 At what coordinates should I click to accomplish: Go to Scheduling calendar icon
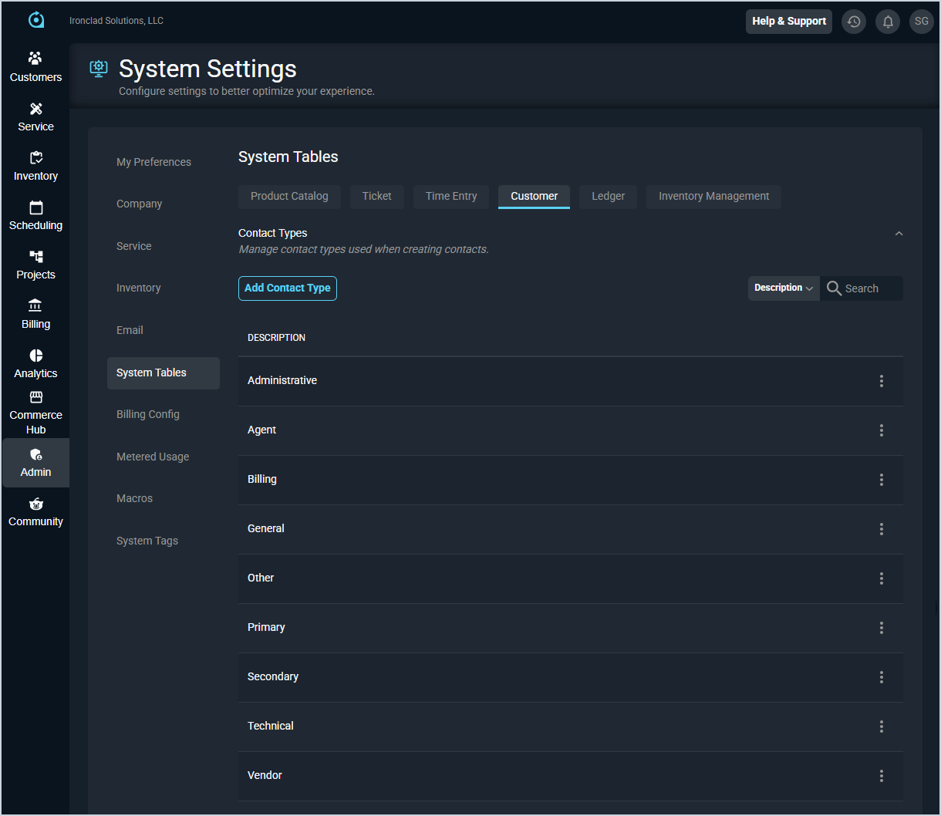click(35, 208)
